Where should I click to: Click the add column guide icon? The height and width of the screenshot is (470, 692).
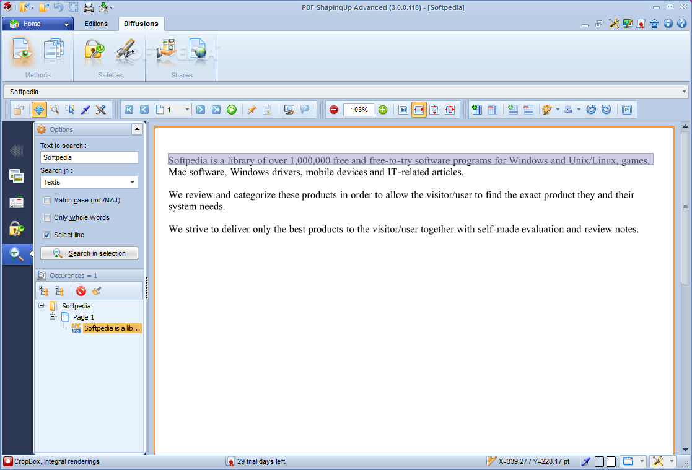click(476, 110)
